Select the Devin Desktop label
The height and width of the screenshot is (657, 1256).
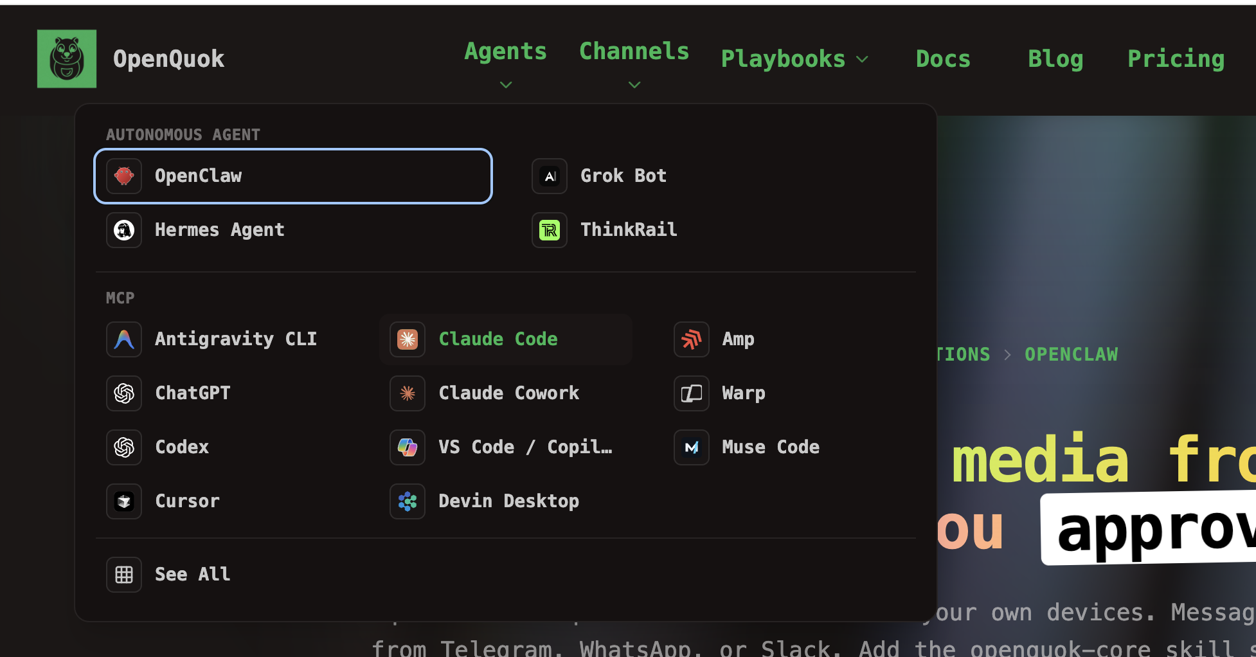coord(509,501)
